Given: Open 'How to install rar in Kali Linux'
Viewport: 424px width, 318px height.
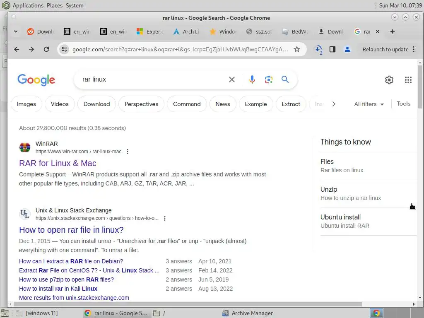Looking at the screenshot, I should [58, 289].
